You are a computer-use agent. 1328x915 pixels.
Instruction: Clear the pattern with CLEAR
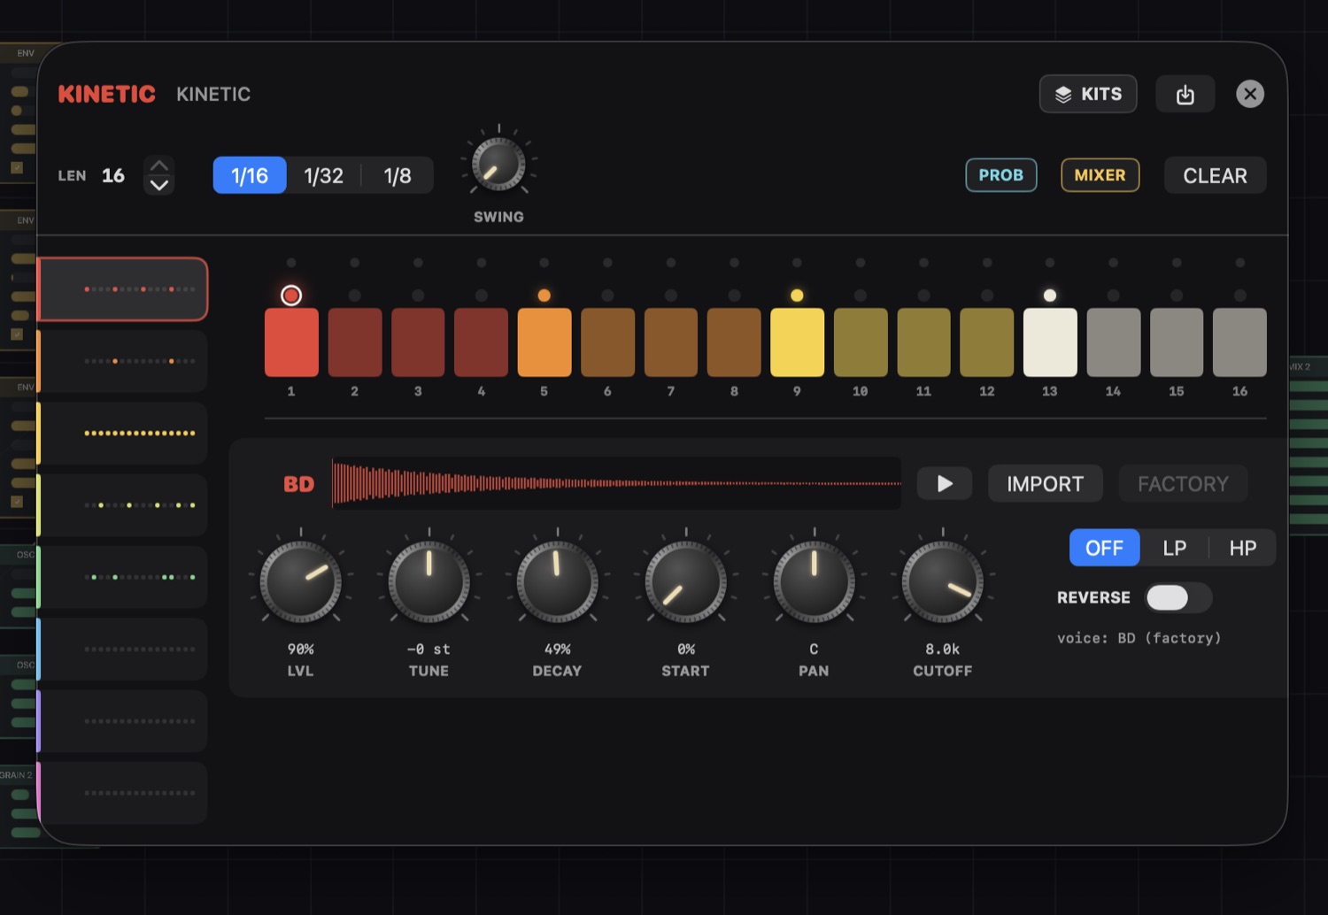point(1215,175)
